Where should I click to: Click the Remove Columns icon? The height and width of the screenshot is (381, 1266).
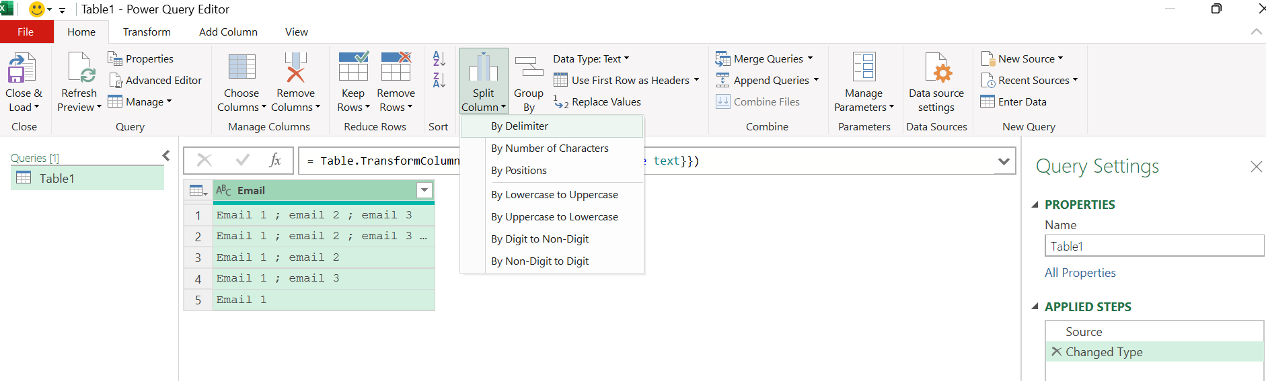pyautogui.click(x=295, y=67)
